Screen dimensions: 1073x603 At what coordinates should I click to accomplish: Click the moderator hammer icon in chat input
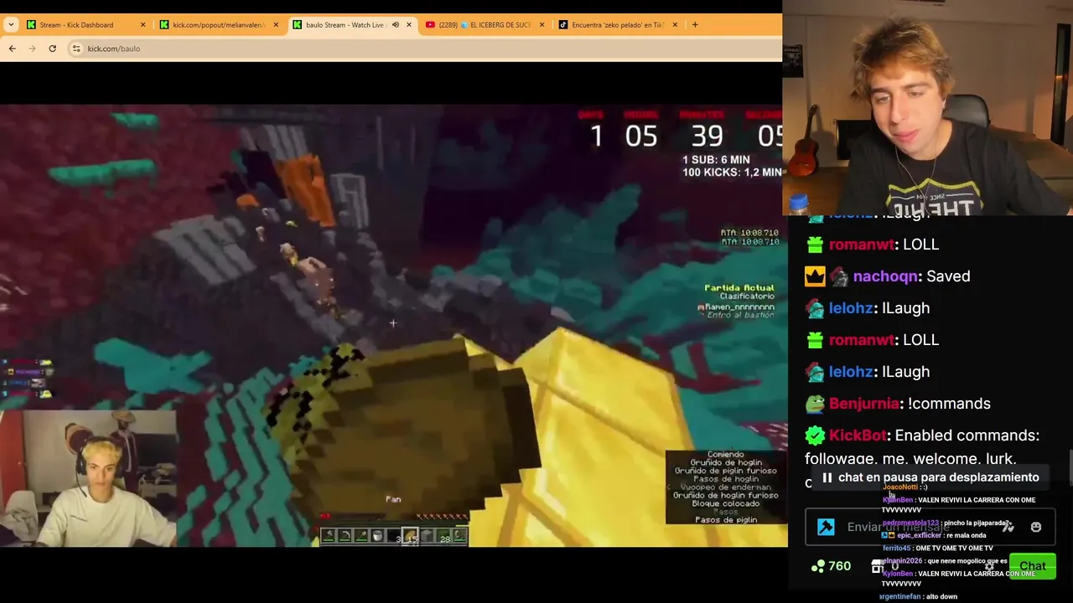[826, 527]
